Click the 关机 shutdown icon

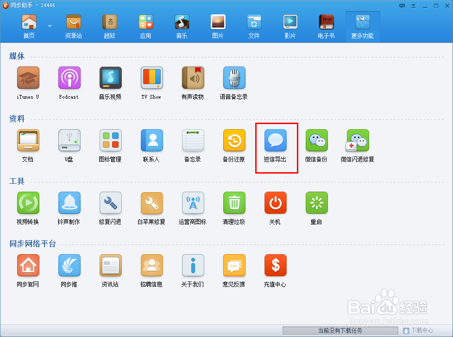276,203
